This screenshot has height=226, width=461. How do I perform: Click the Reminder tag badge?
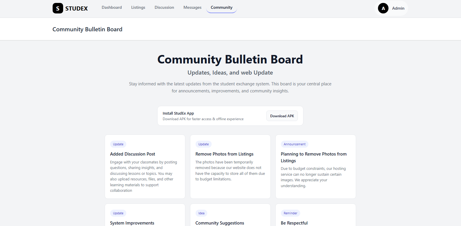pyautogui.click(x=290, y=213)
